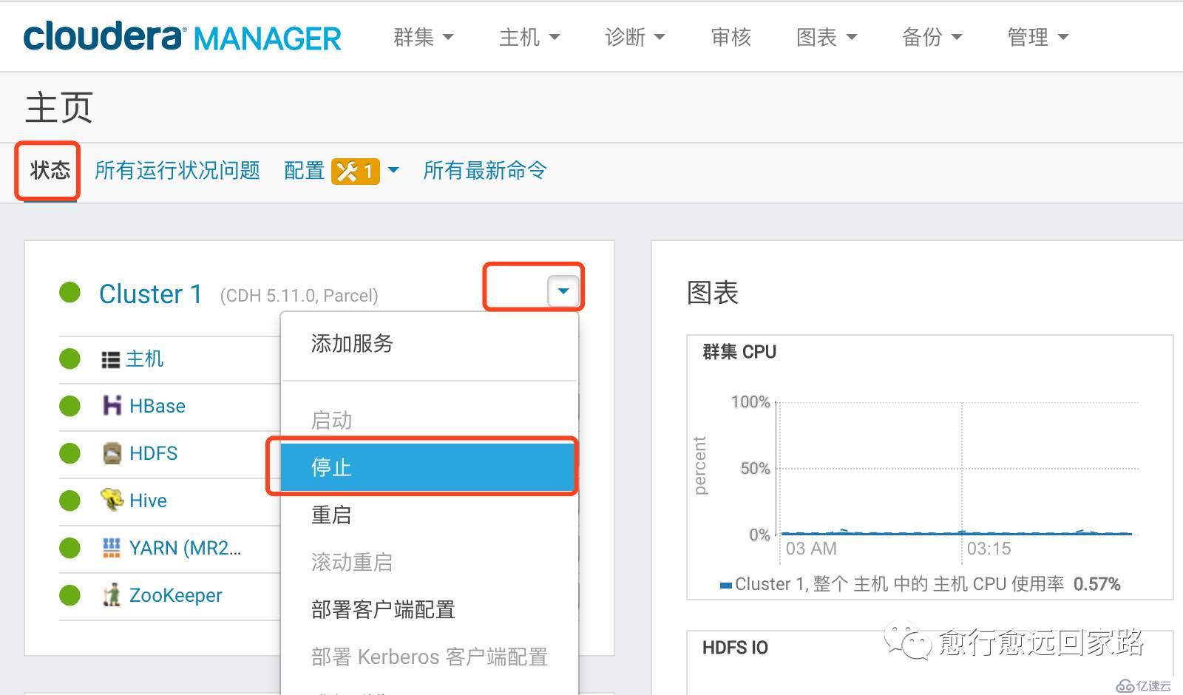Open 所有最新命令 tab
Screen dimensions: 1183x695
click(x=485, y=171)
